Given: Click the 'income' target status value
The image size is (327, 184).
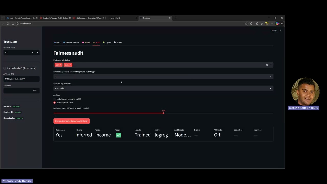Looking at the screenshot, I should pos(103,135).
